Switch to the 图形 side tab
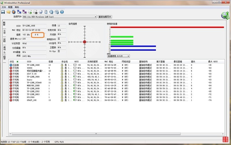The width and height of the screenshot is (231, 145). (4, 40)
